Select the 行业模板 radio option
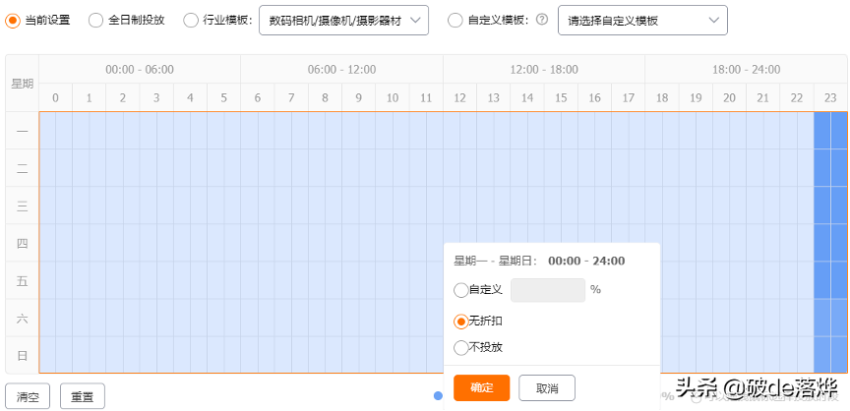This screenshot has width=850, height=411. [191, 20]
